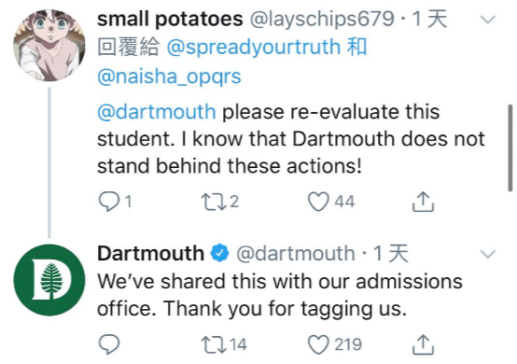Reply to Dartmouth's tweet

109,344
